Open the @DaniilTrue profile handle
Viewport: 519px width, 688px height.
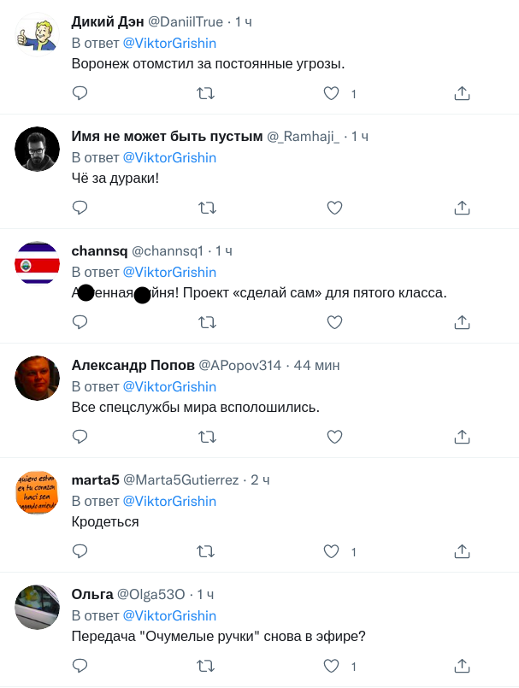tap(185, 22)
